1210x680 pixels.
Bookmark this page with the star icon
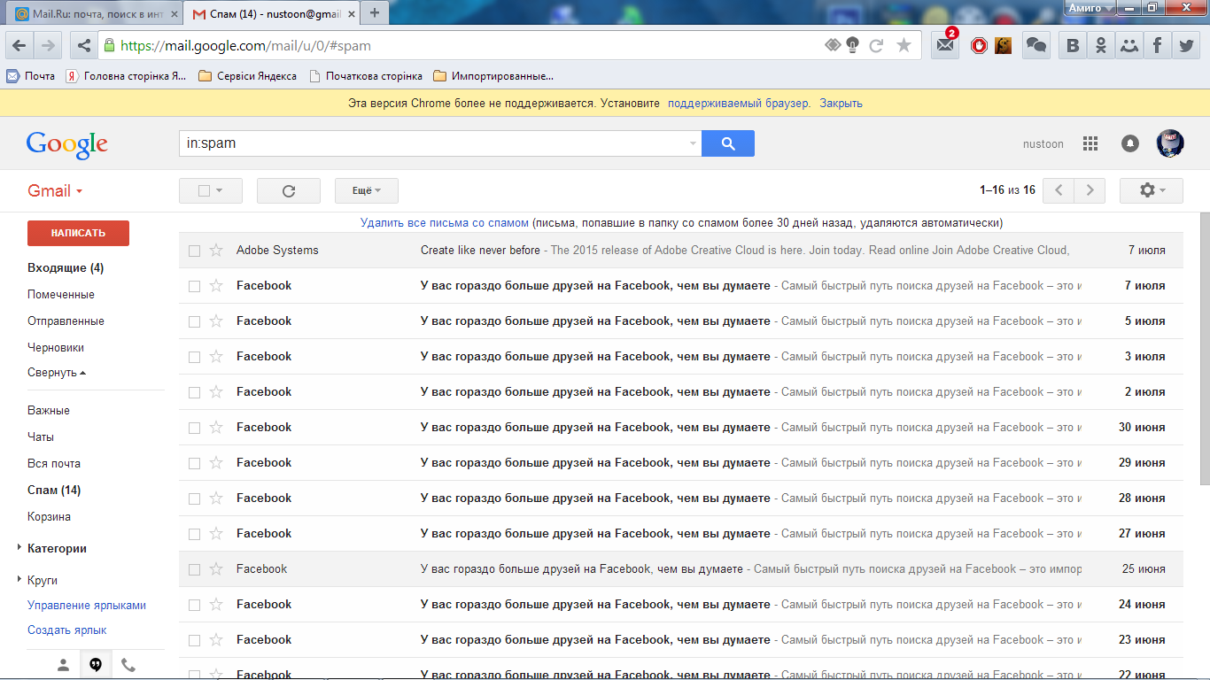tap(904, 45)
